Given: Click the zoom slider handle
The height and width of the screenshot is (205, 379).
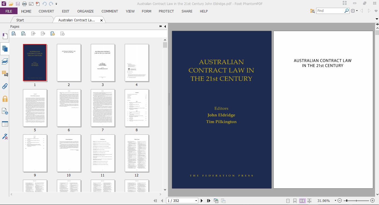Looking at the screenshot, I should (x=346, y=201).
